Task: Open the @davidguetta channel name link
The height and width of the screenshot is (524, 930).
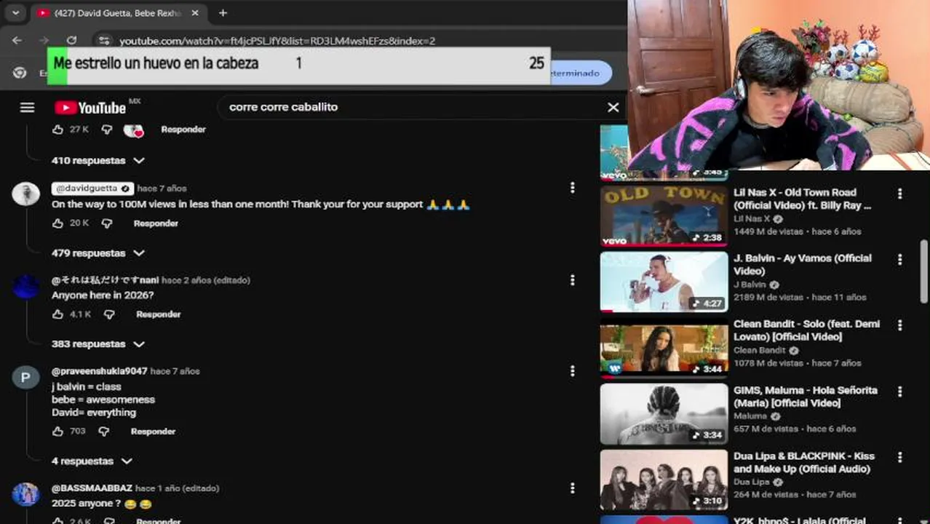Action: (92, 188)
